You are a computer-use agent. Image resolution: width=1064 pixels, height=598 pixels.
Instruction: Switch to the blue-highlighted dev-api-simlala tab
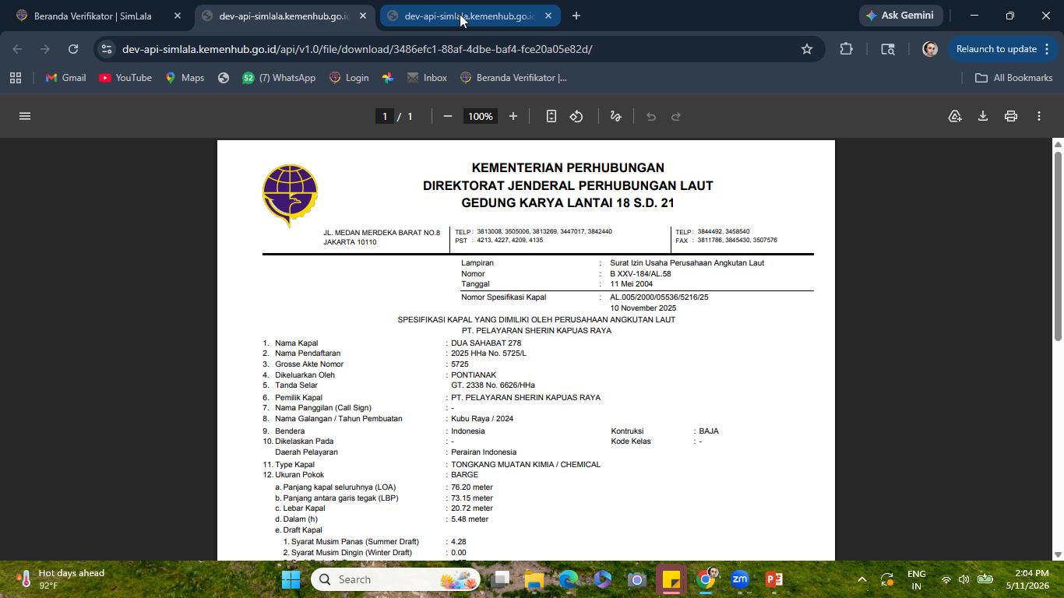pos(470,16)
